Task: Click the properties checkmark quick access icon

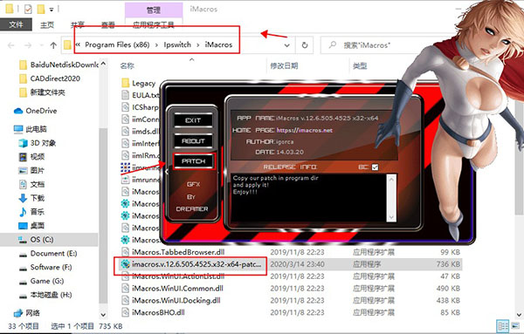Action: (28, 9)
